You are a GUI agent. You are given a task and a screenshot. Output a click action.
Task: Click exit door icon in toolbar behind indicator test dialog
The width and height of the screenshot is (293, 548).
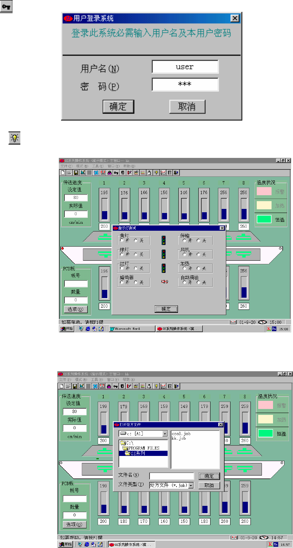tap(176, 172)
